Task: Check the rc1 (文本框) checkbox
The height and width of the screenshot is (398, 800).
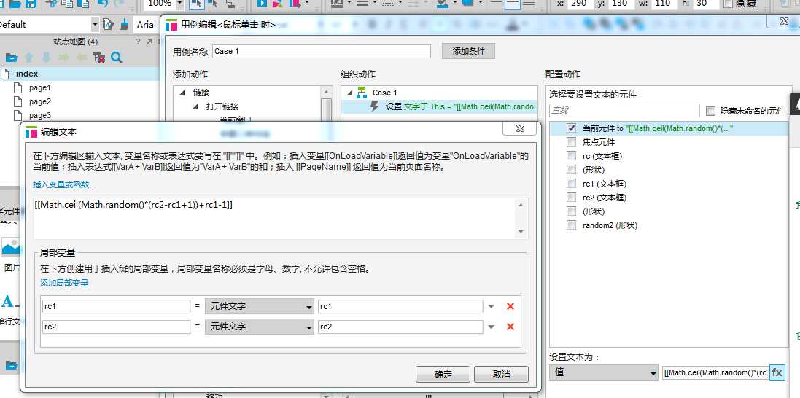Action: pos(572,184)
